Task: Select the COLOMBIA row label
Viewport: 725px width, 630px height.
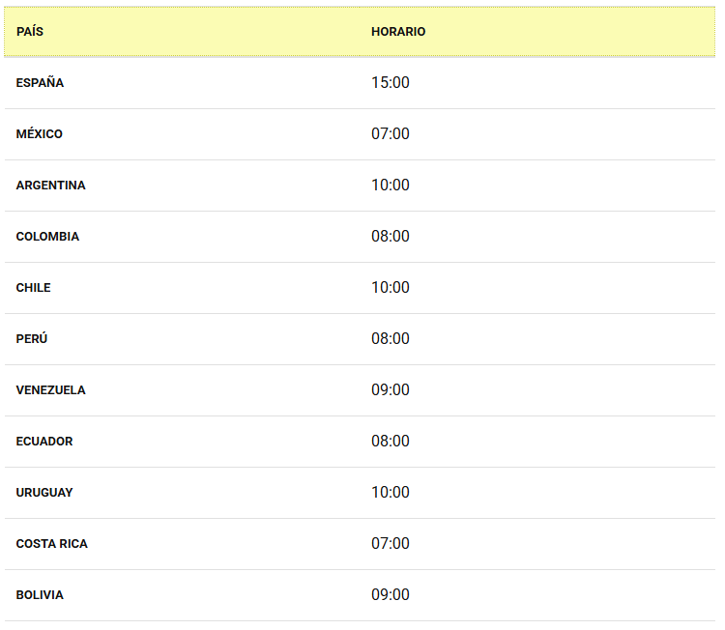Action: (x=47, y=237)
